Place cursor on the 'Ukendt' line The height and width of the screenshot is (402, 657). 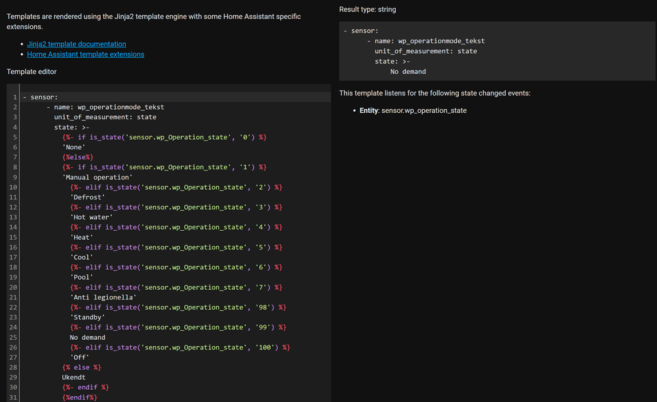74,378
